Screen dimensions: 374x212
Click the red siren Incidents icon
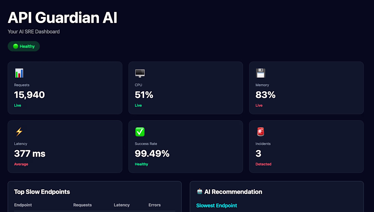[260, 132]
